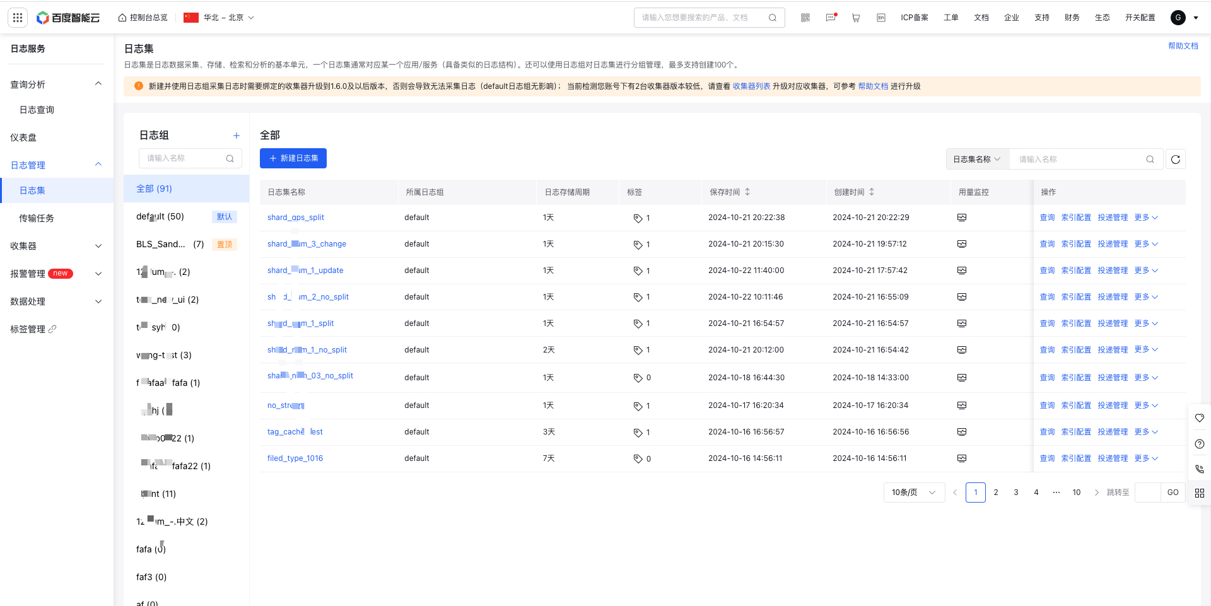1211x606 pixels.
Task: Open the 日志集名称 filter dropdown
Action: click(x=978, y=160)
